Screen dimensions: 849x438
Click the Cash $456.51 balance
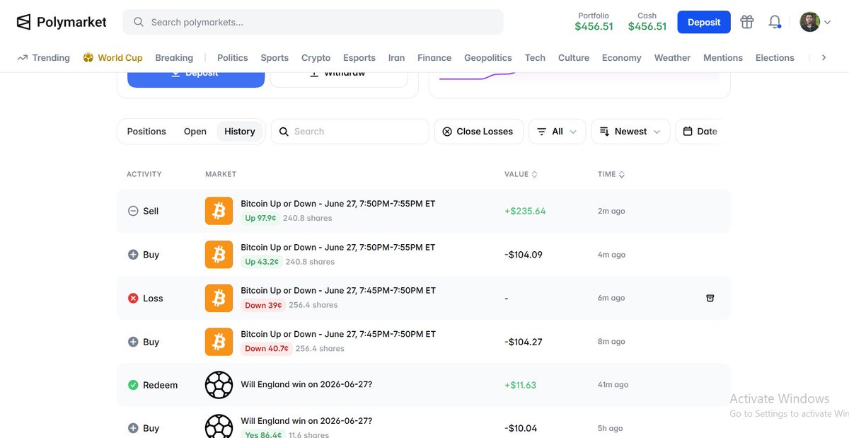[x=647, y=22]
